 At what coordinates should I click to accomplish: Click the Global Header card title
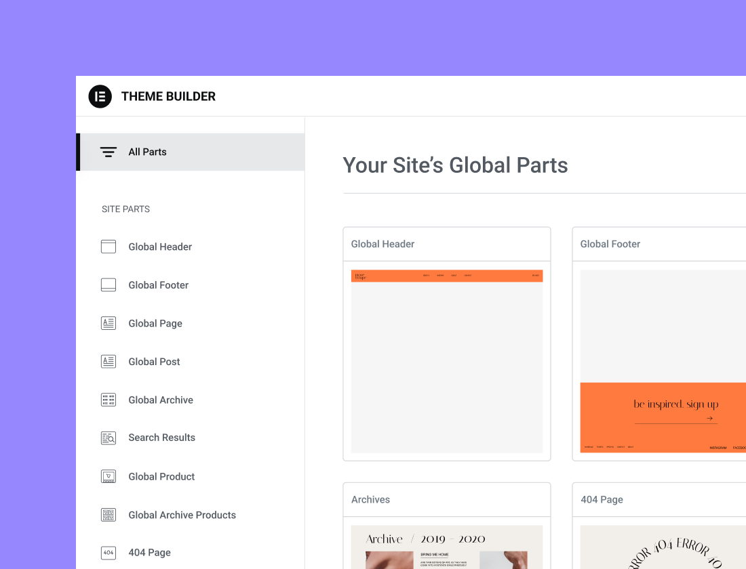point(382,244)
